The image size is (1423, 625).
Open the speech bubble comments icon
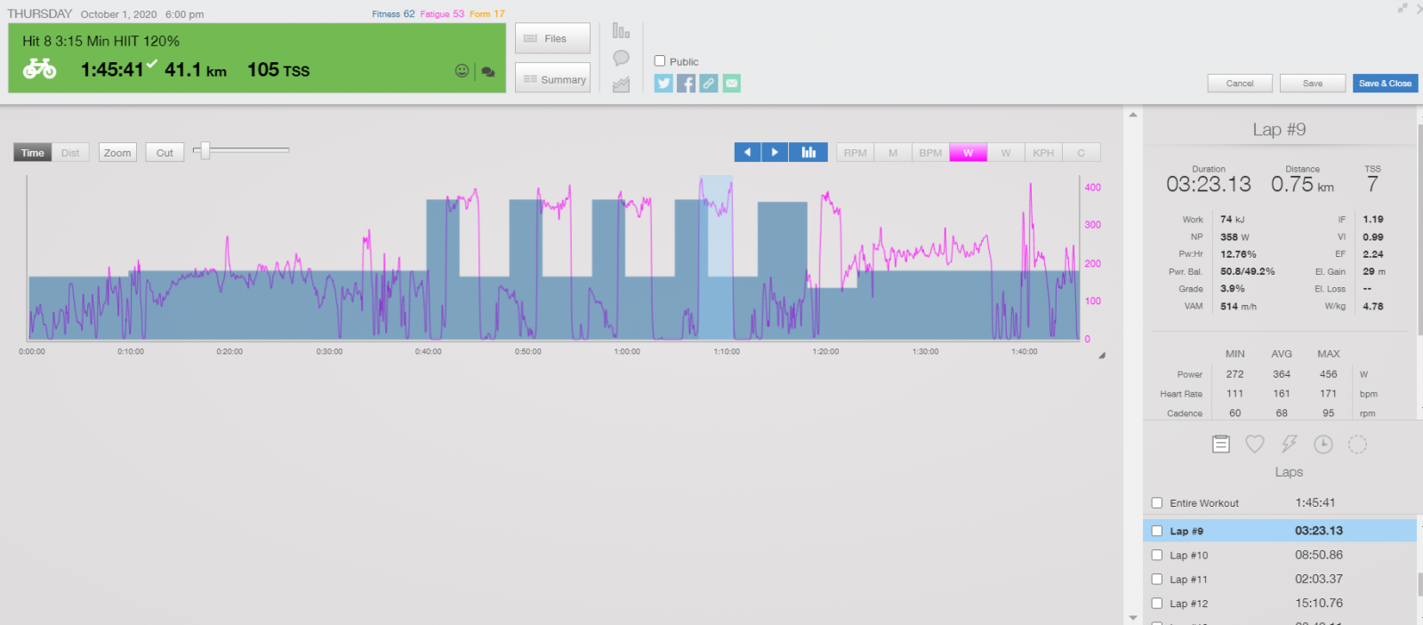click(621, 58)
